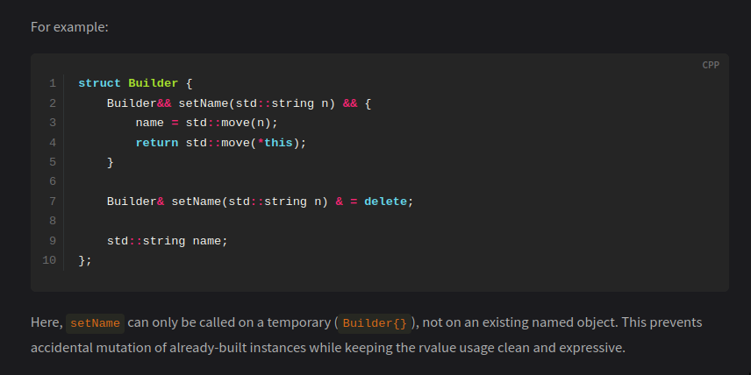This screenshot has height=375, width=751.
Task: Click the green 'Builder' type name
Action: pyautogui.click(x=154, y=83)
